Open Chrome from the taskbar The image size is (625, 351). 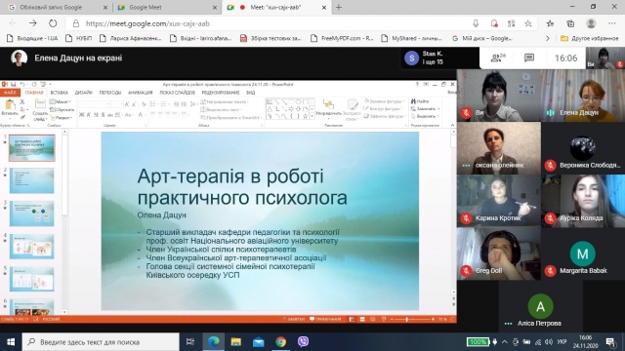(x=280, y=341)
